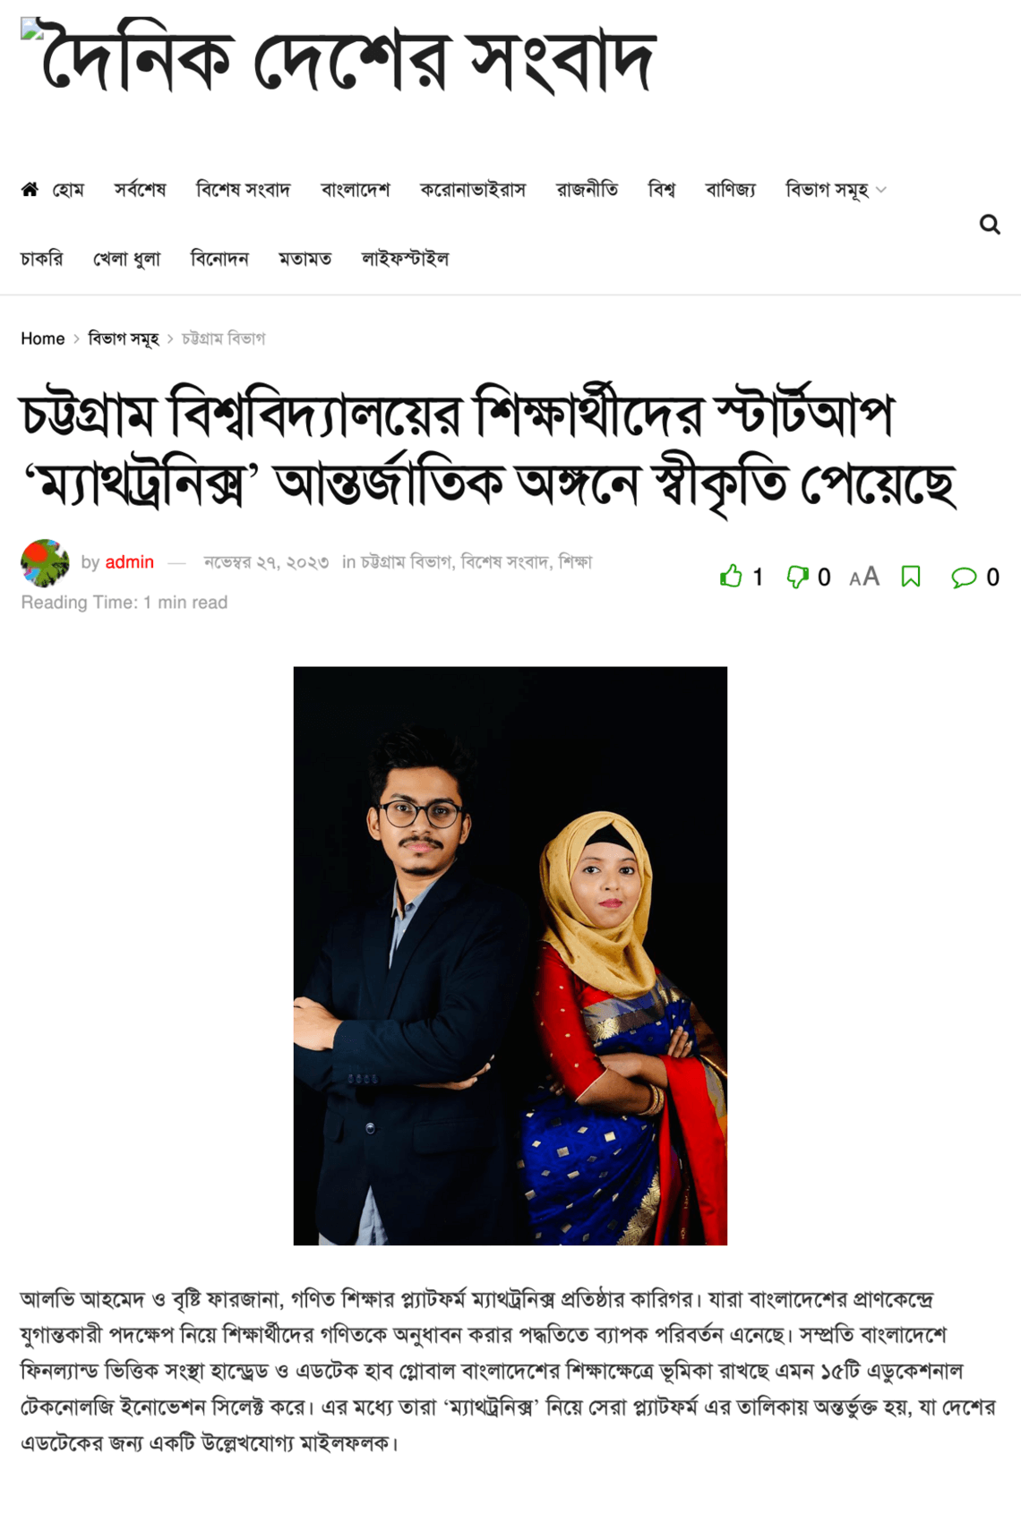Open comments via speech bubble icon
1021x1531 pixels.
964,577
